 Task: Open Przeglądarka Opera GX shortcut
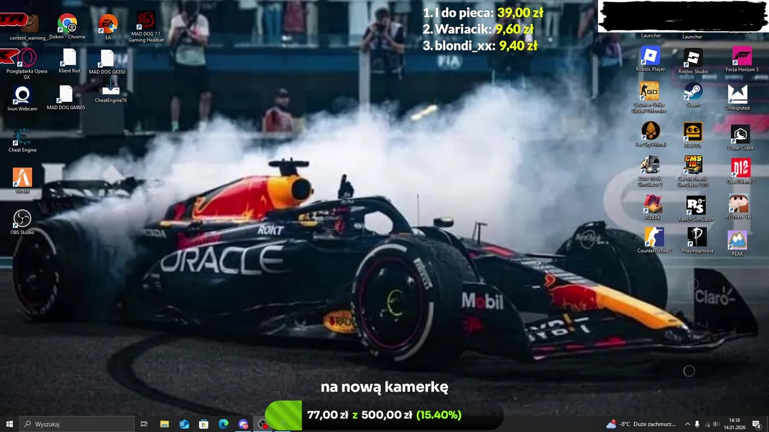[26, 64]
